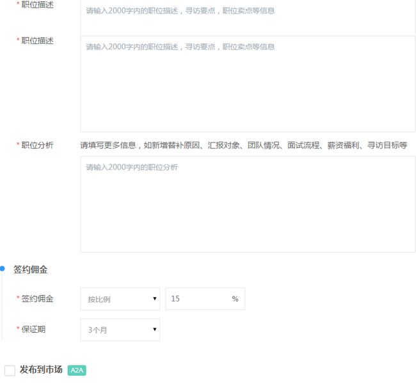Image resolution: width=416 pixels, height=389 pixels.
Task: Open the 3个月 guarantee period dropdown
Action: pyautogui.click(x=120, y=330)
